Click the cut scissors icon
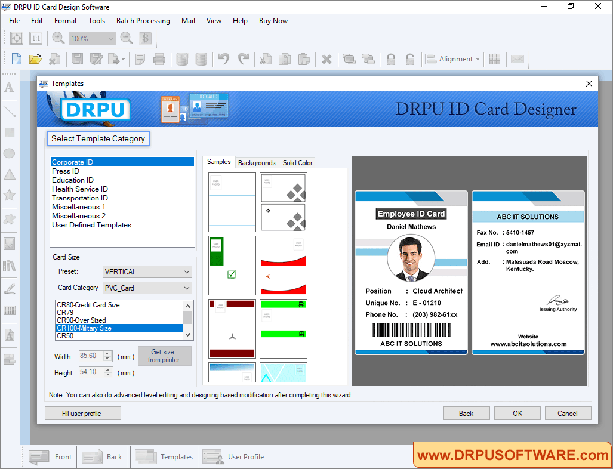This screenshot has height=469, width=613. tap(266, 59)
